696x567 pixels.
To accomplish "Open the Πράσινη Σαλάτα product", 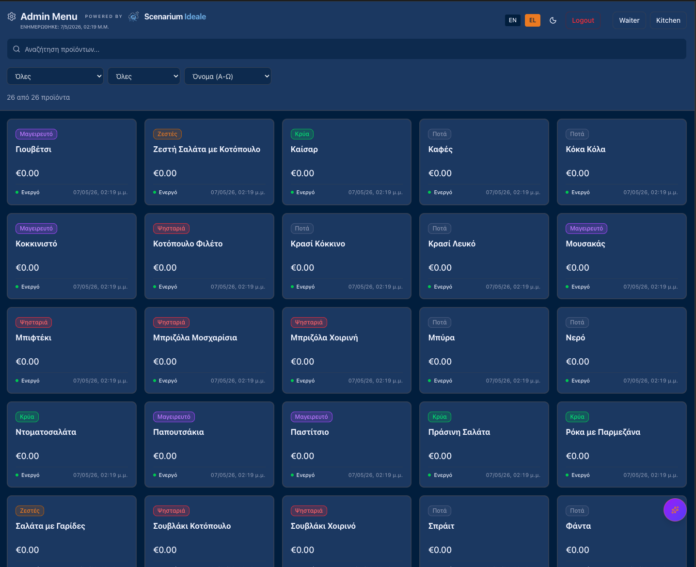I will coord(484,444).
